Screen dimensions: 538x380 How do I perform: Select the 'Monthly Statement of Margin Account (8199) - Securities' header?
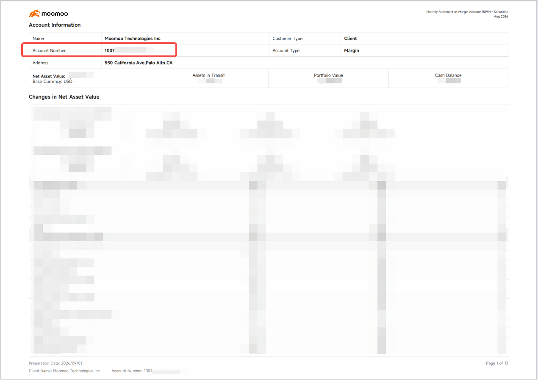coord(467,12)
